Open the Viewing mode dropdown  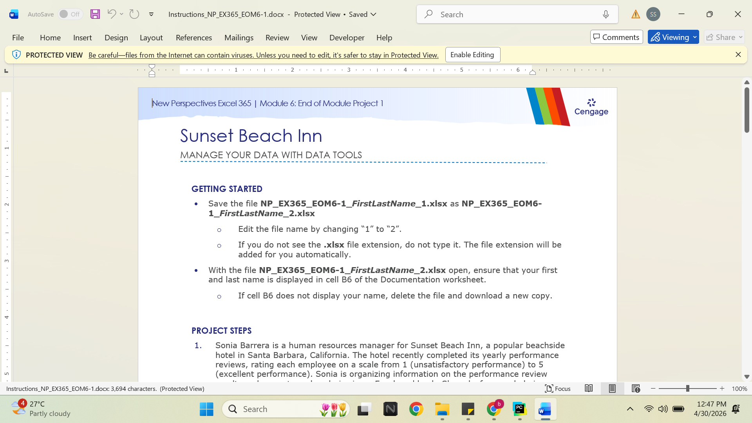pyautogui.click(x=673, y=37)
